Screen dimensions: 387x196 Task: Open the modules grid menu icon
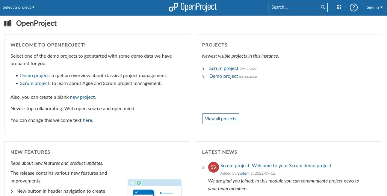[339, 8]
